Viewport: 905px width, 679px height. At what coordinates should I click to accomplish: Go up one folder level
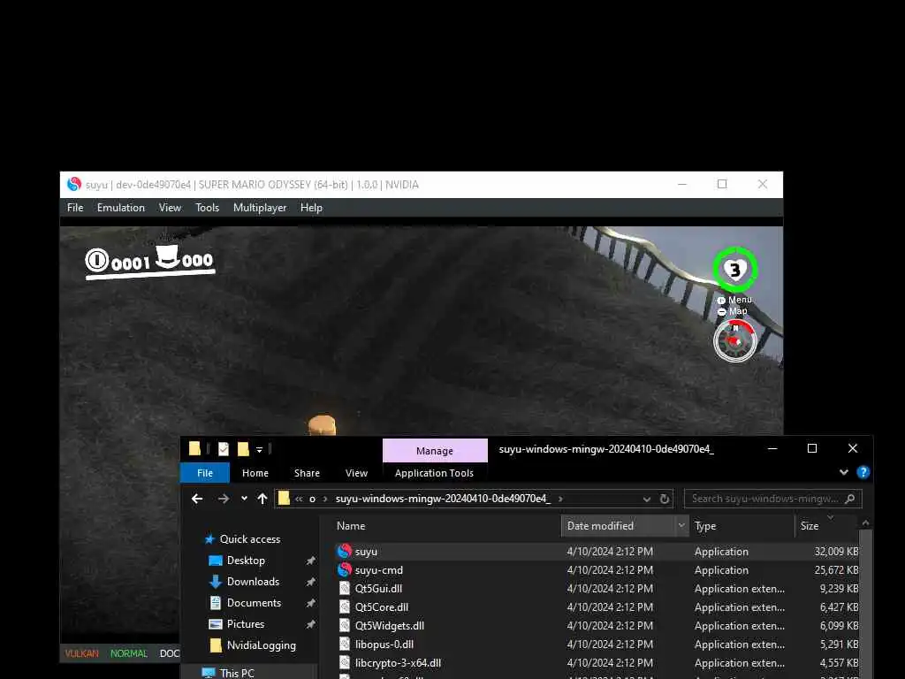coord(262,499)
